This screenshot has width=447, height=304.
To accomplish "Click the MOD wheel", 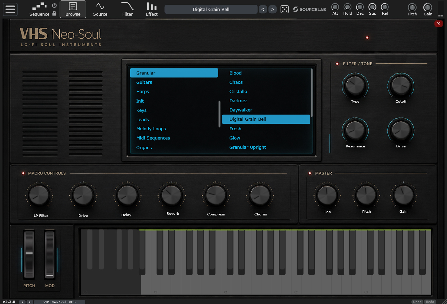I will pos(50,254).
